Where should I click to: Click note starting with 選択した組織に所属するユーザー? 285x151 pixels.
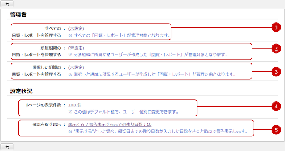coord(152,74)
